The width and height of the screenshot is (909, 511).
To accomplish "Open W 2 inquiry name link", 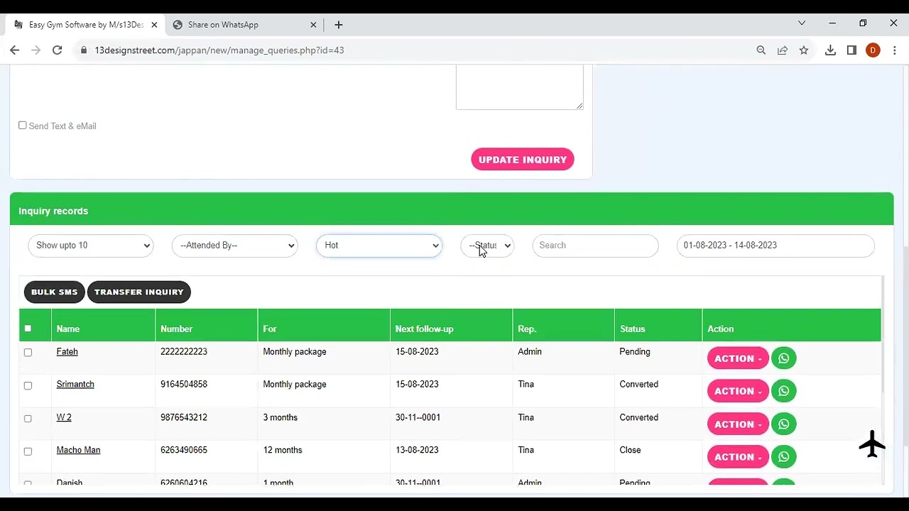I will (64, 418).
